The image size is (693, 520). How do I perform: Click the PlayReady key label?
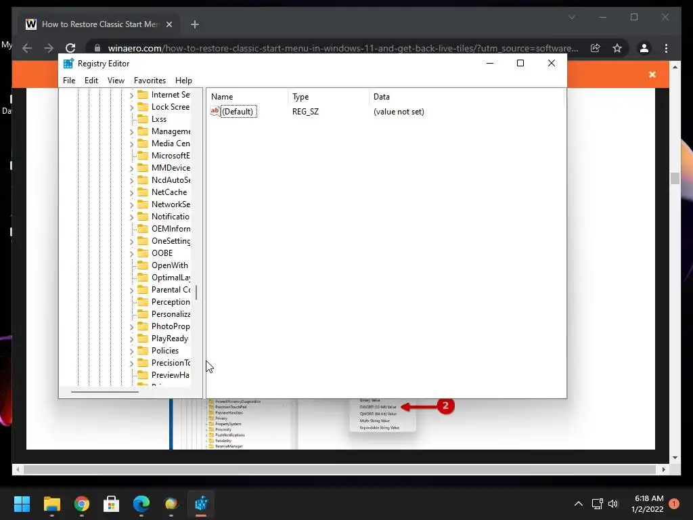tap(170, 339)
